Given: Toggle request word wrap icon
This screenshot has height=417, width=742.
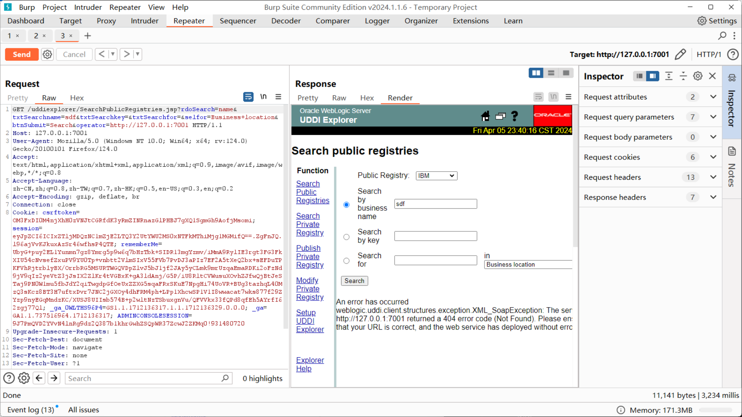Looking at the screenshot, I should [248, 97].
